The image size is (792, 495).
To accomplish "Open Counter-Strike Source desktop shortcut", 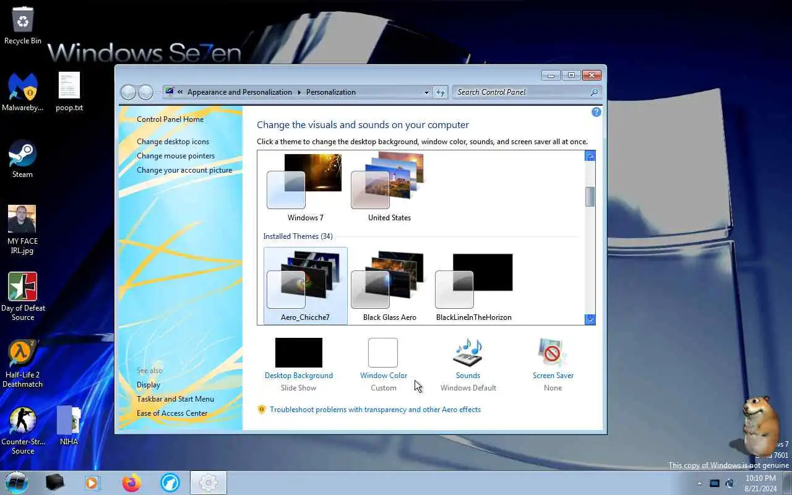I will point(23,431).
